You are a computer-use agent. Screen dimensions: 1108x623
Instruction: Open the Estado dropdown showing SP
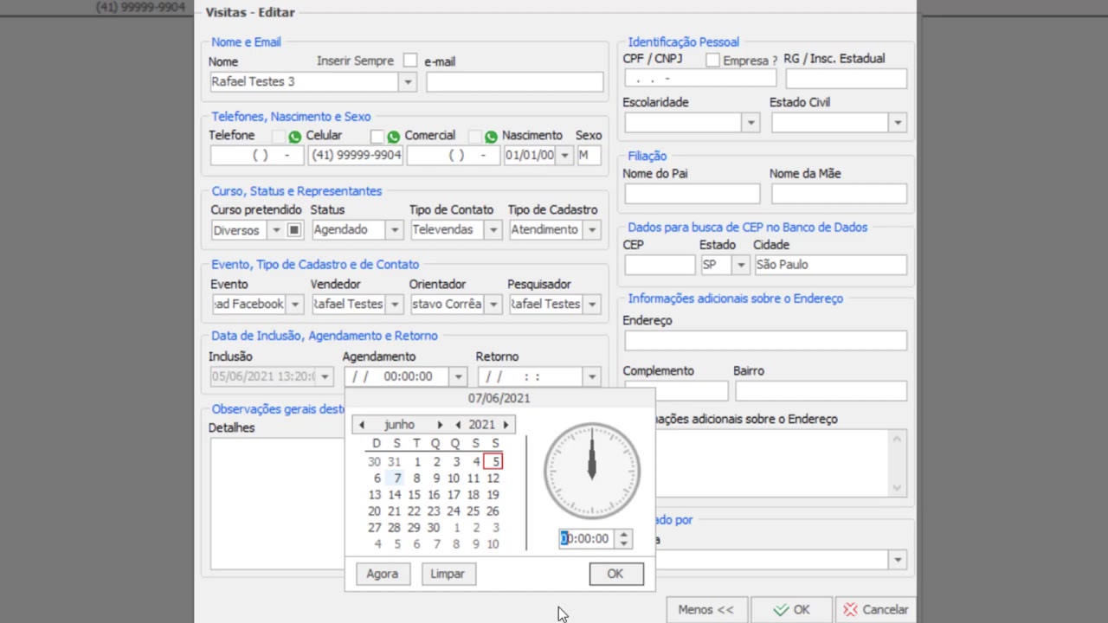(x=740, y=265)
